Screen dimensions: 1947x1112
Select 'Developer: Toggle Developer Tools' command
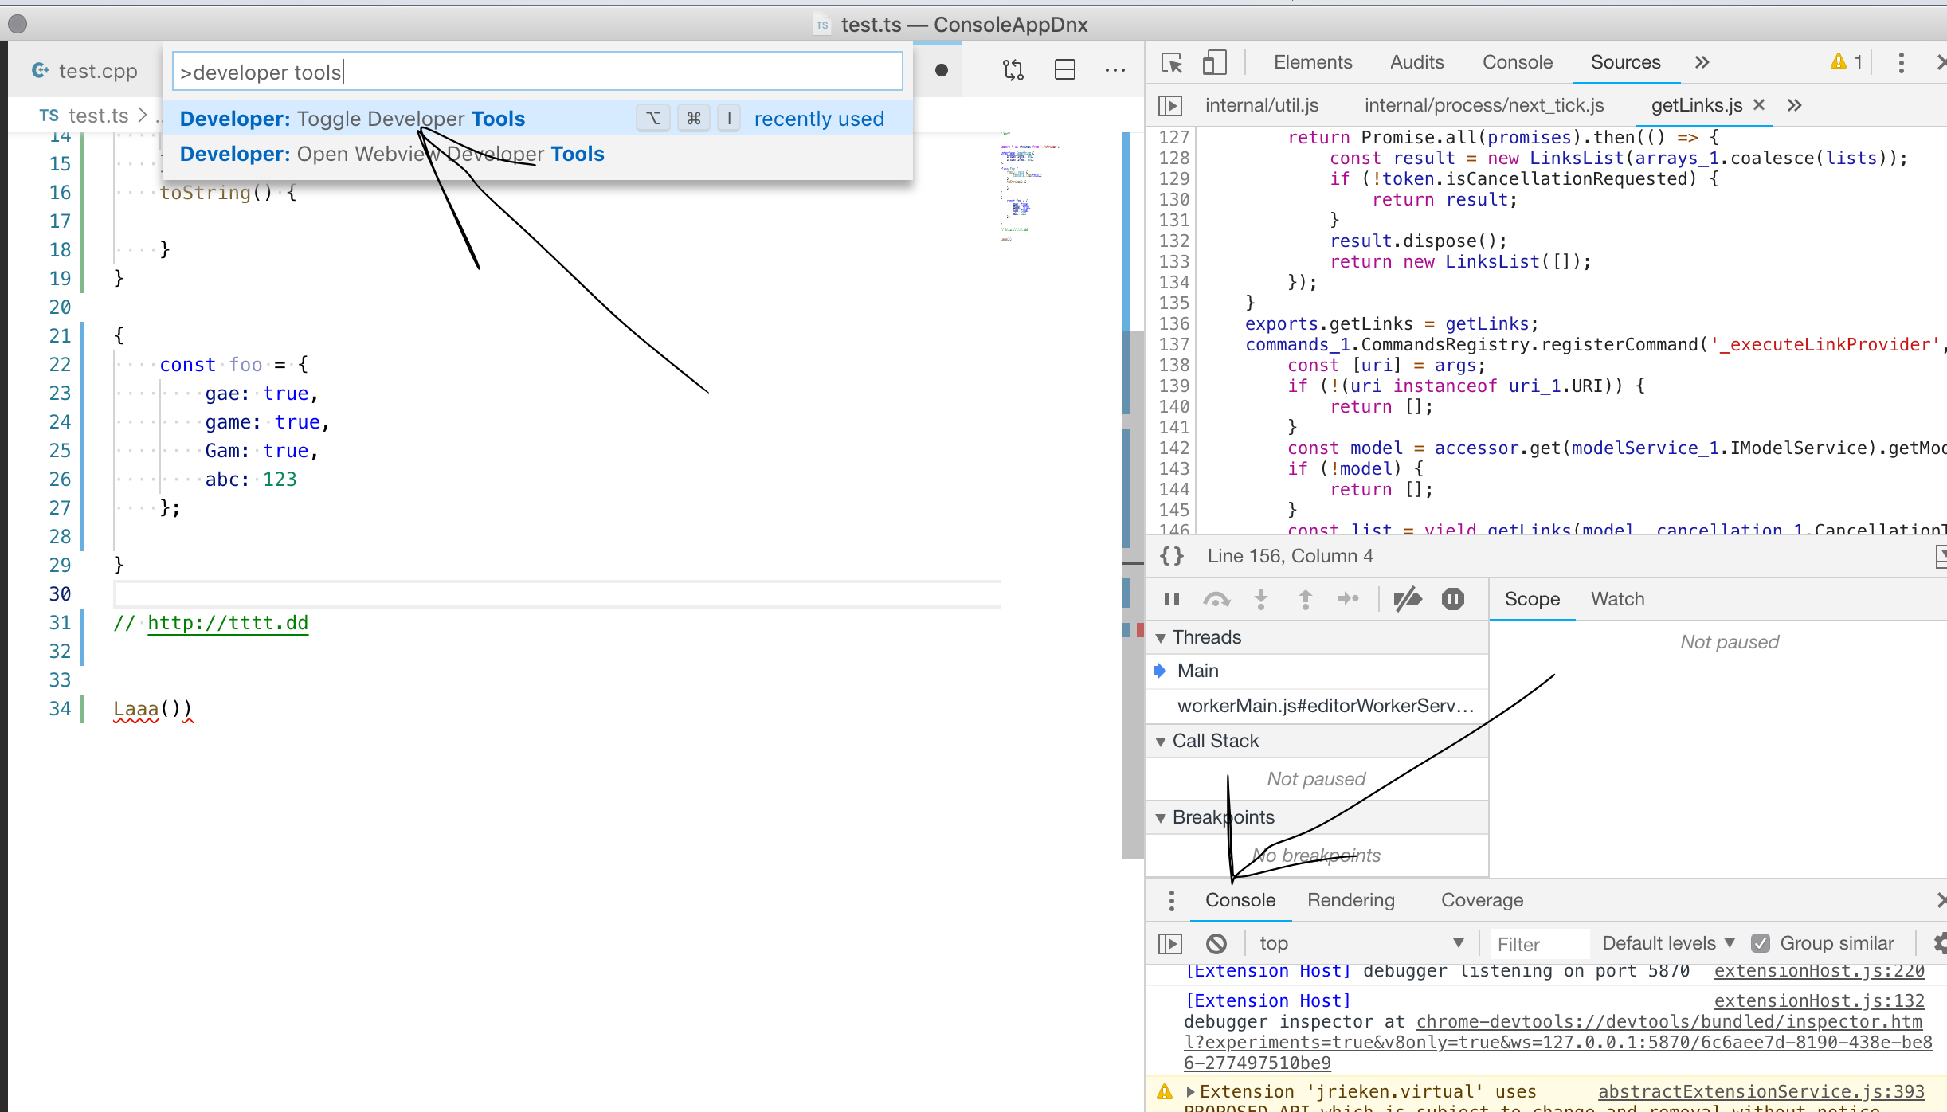(x=351, y=118)
